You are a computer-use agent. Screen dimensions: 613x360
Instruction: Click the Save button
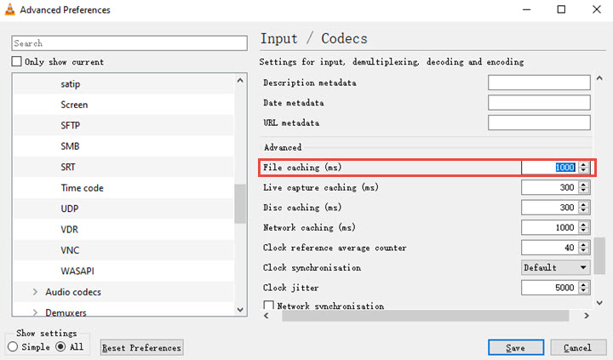(515, 347)
